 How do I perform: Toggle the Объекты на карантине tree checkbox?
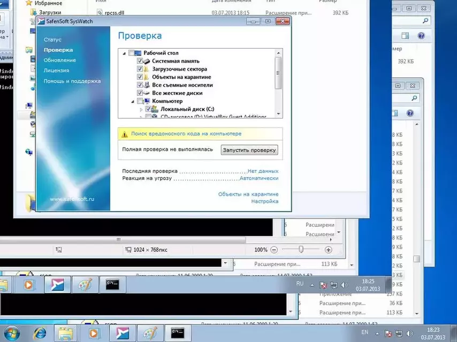click(140, 77)
